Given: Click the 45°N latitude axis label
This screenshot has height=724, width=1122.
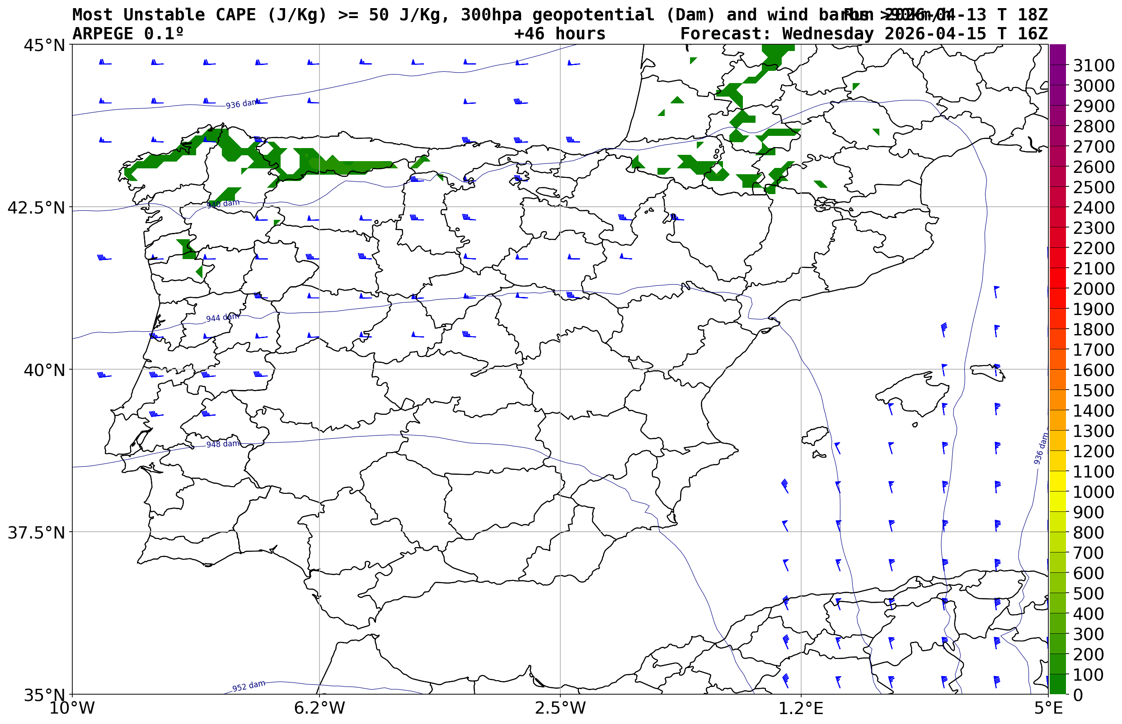Looking at the screenshot, I should 44,46.
